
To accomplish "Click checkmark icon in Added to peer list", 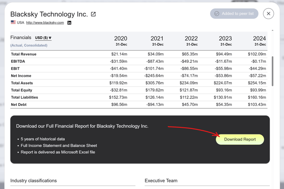I will click(217, 14).
